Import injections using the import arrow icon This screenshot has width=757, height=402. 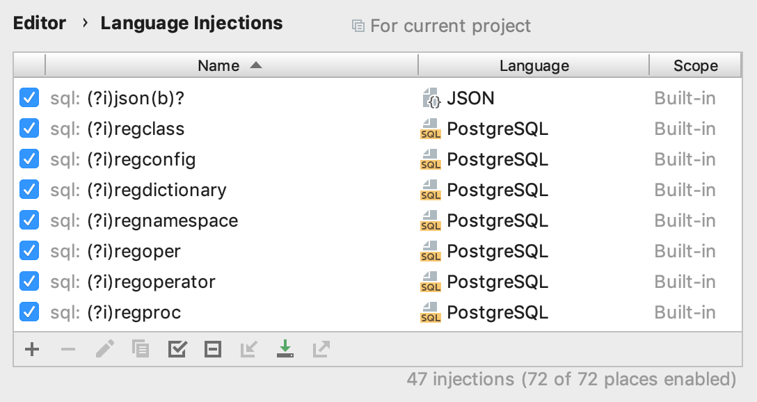pos(249,350)
